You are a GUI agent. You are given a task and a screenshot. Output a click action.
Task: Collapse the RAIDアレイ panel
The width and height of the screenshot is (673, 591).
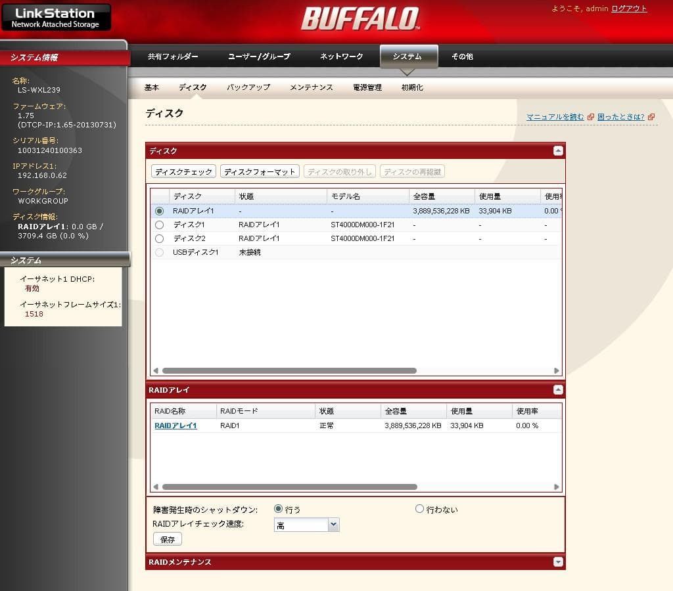pyautogui.click(x=558, y=390)
